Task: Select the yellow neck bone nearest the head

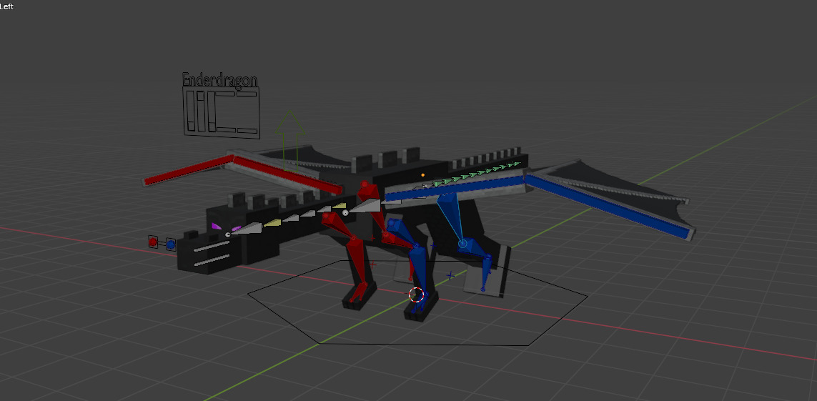Action: click(x=272, y=223)
